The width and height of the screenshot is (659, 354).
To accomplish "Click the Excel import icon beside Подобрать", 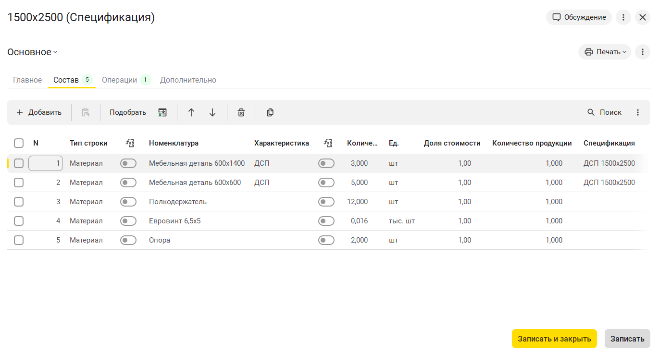I will click(162, 112).
